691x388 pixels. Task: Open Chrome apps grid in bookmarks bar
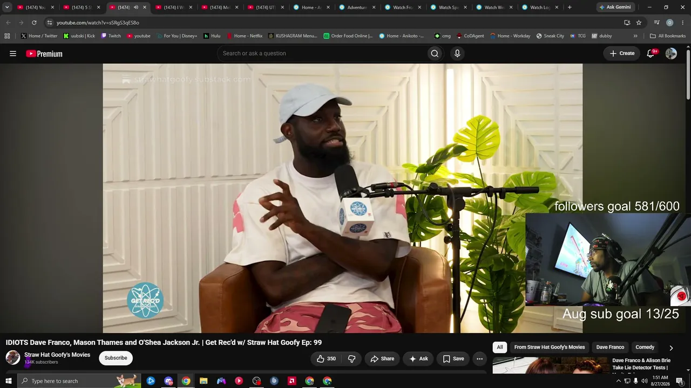[x=7, y=36]
